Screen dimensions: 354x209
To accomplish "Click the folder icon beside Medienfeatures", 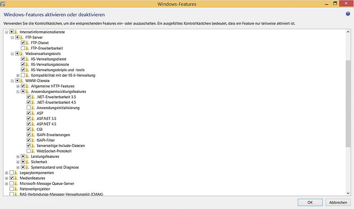I will (16, 178).
